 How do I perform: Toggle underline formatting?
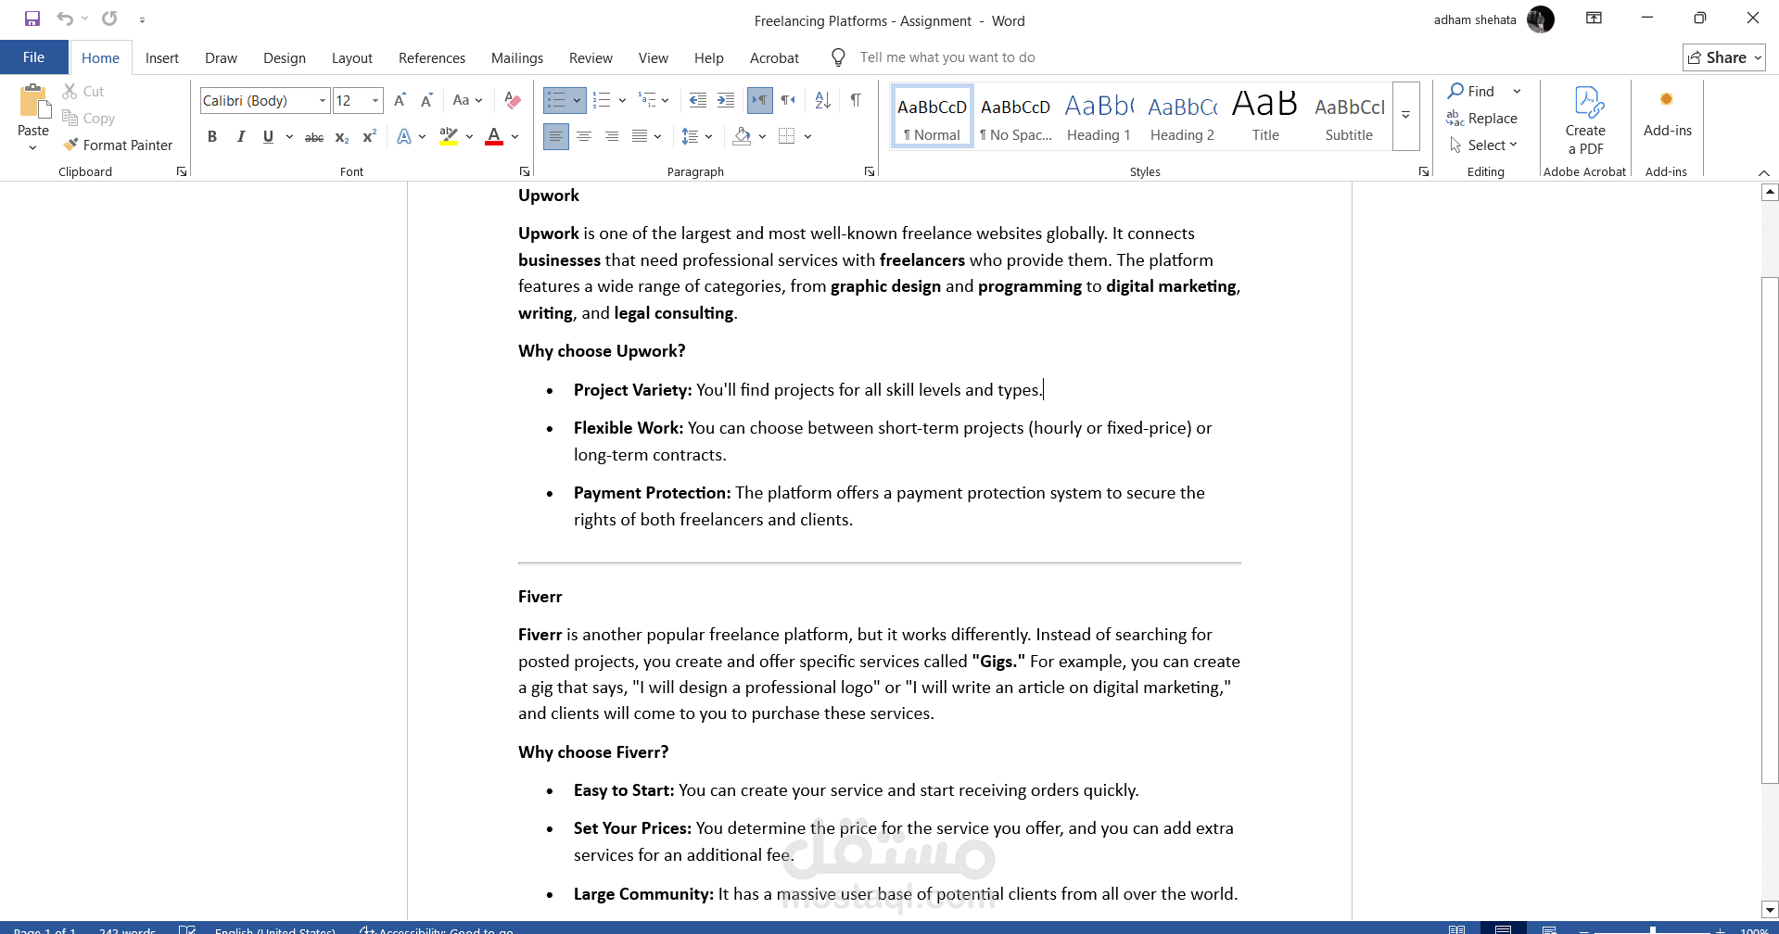click(x=268, y=136)
